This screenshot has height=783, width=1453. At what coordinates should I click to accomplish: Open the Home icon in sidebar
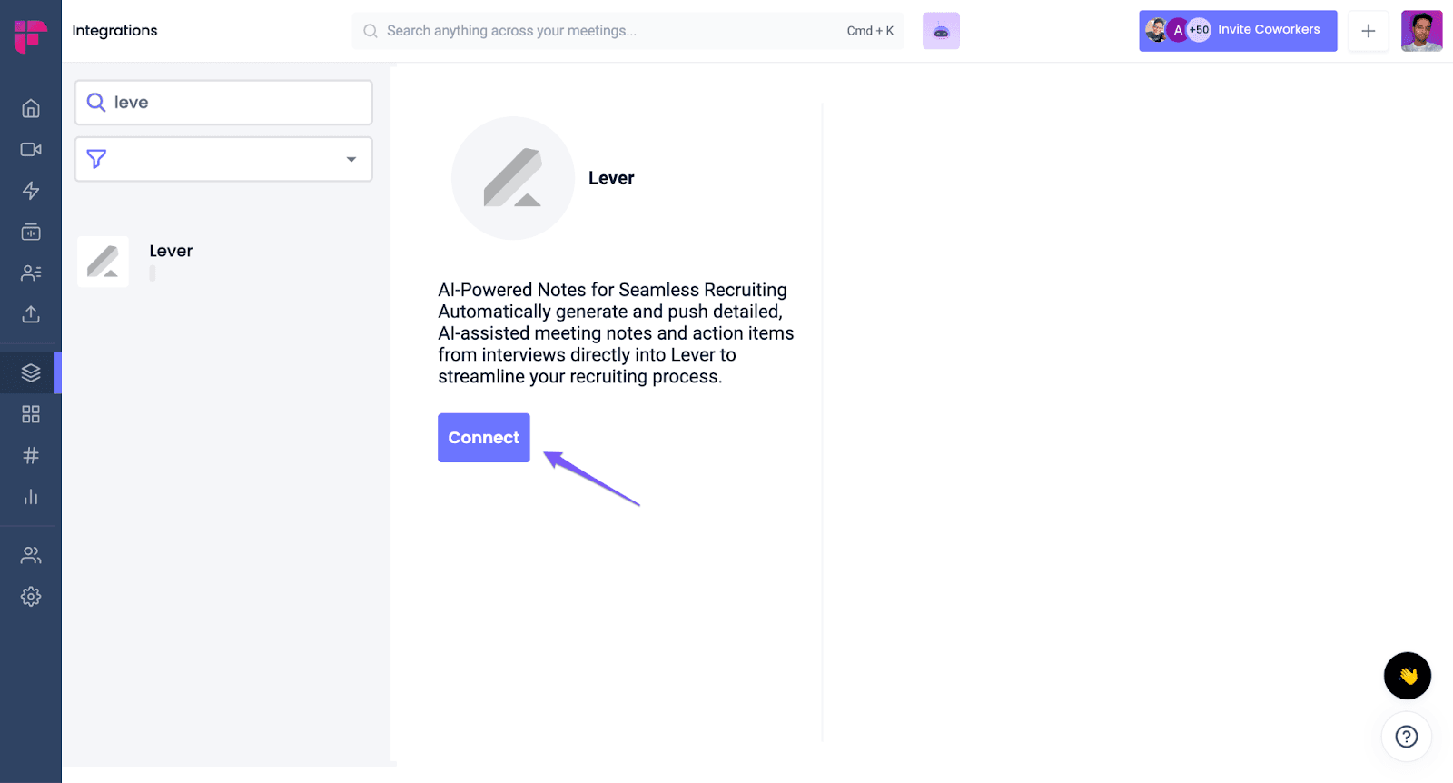31,108
